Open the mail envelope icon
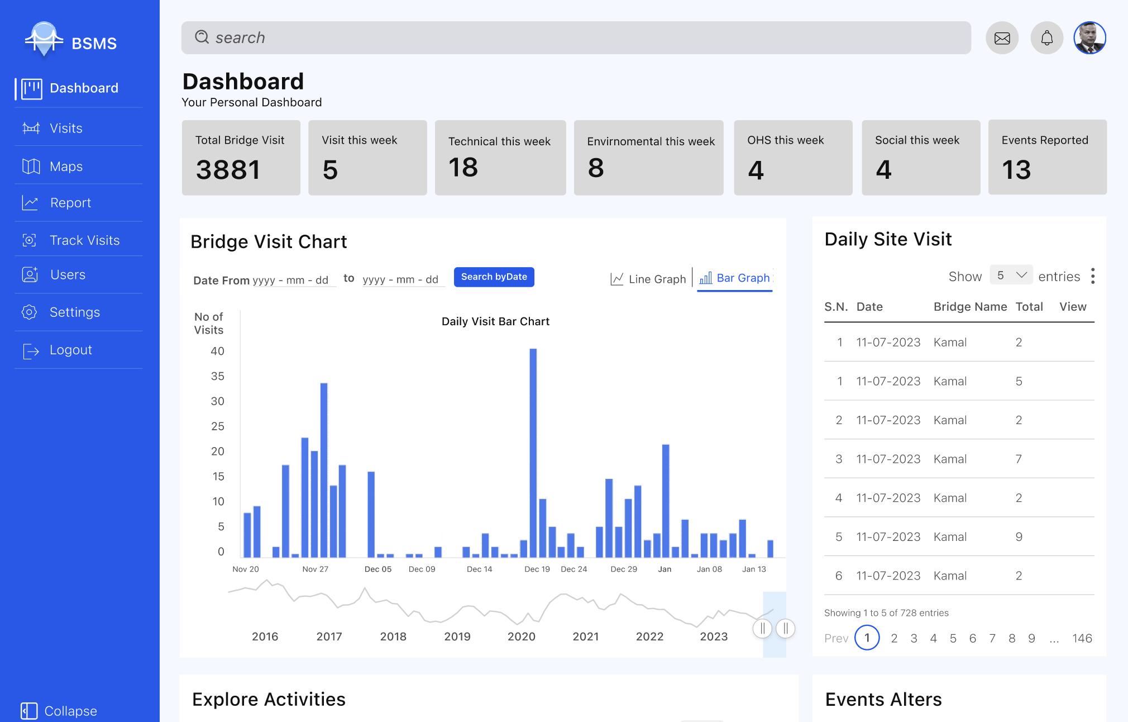1128x722 pixels. 1002,38
